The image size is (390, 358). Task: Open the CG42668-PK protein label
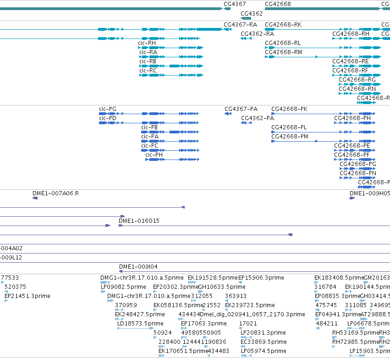(x=290, y=109)
